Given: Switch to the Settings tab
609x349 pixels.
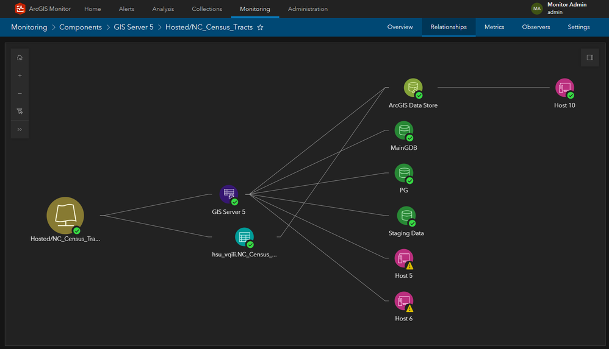Looking at the screenshot, I should point(578,27).
